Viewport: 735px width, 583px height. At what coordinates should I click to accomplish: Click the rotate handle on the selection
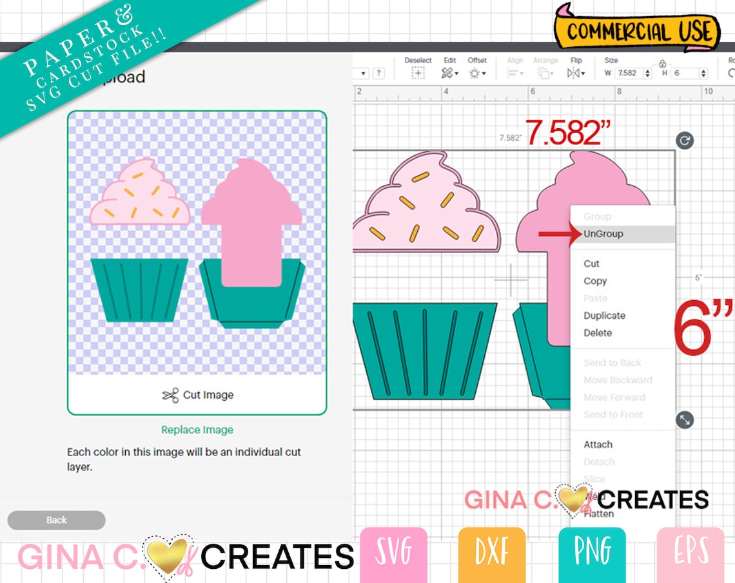click(x=684, y=140)
